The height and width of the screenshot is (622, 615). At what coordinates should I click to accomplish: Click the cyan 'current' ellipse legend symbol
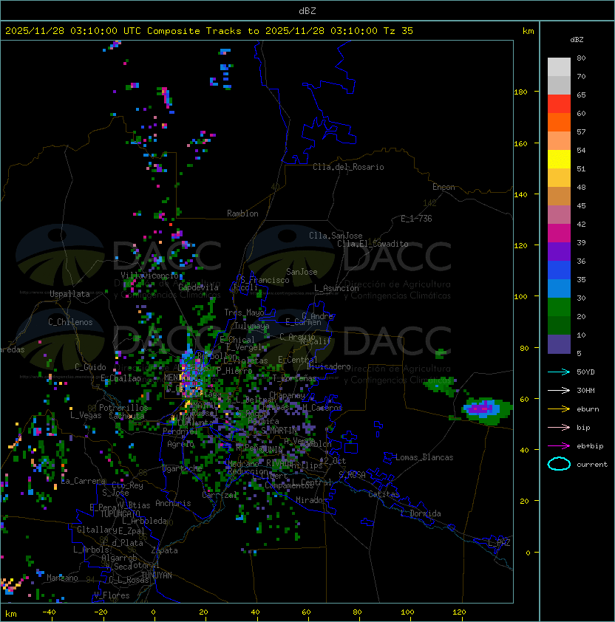[559, 464]
